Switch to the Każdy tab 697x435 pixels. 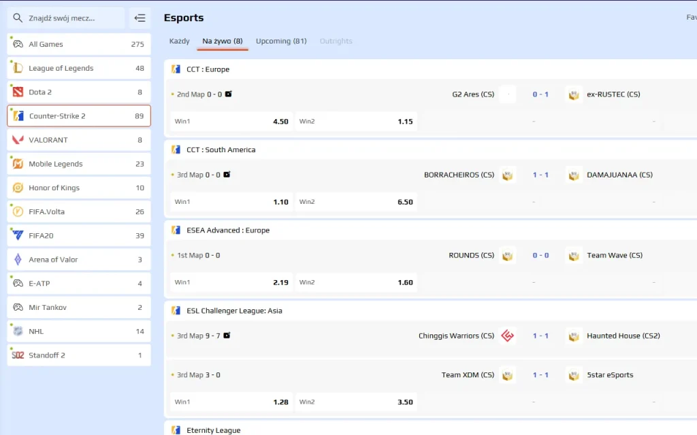click(x=179, y=41)
